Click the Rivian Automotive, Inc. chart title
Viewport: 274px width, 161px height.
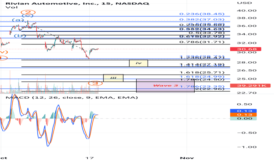(x=77, y=3)
